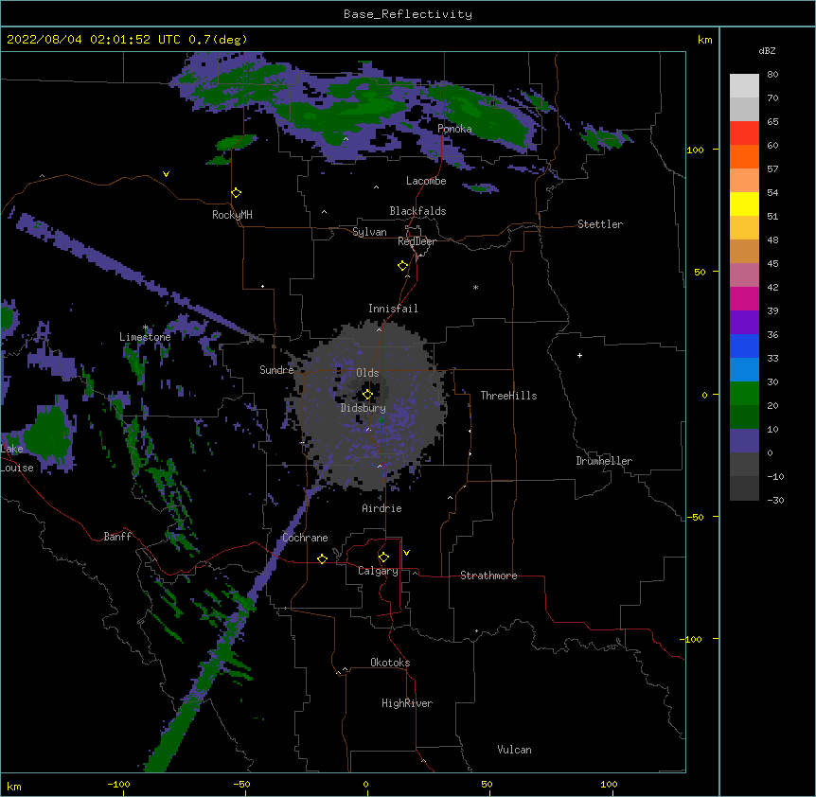Pick the orange 57-60 dBZ legend swatch
This screenshot has height=797, width=816.
click(744, 156)
